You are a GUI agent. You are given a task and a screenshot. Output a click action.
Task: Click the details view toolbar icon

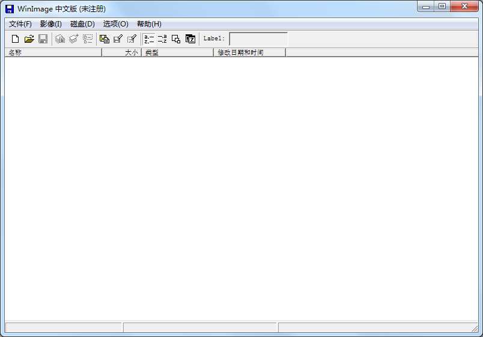coord(190,39)
